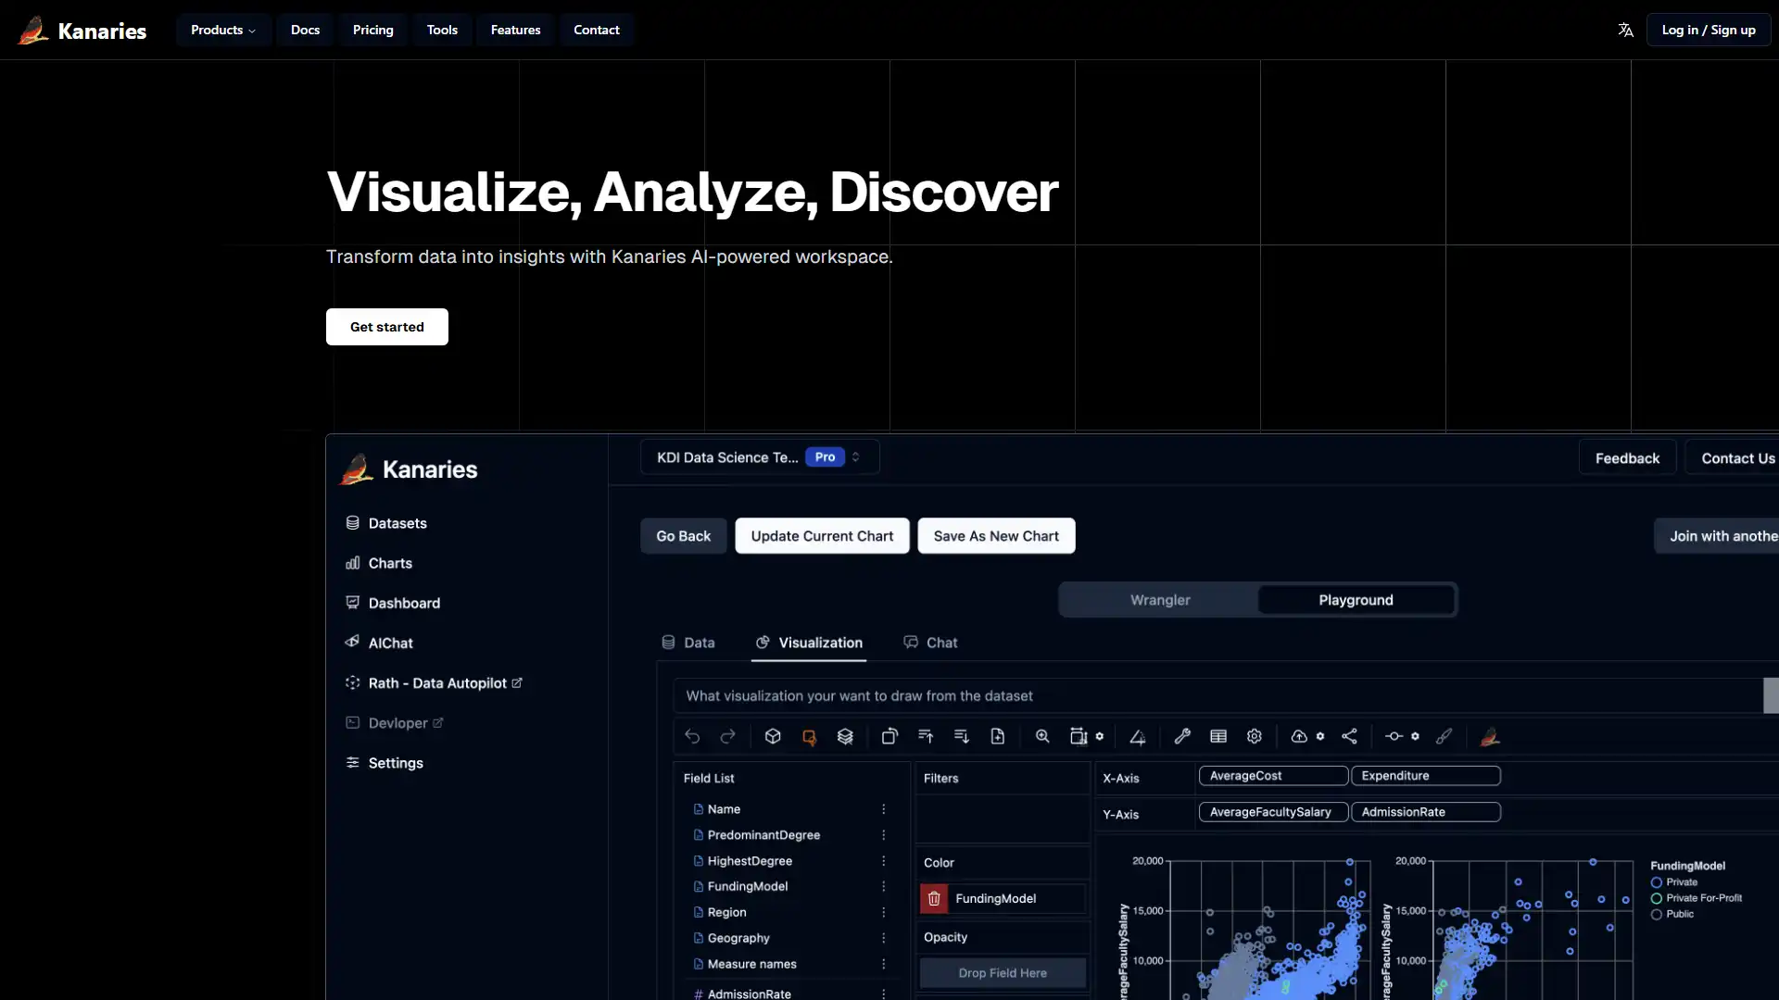This screenshot has height=1000, width=1779.
Task: Open Tools in navigation bar
Action: click(x=442, y=30)
